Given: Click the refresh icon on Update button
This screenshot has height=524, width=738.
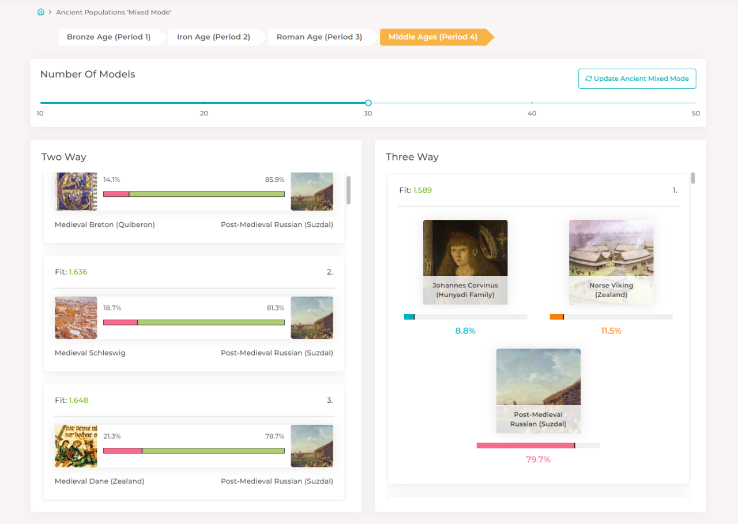Looking at the screenshot, I should [589, 78].
